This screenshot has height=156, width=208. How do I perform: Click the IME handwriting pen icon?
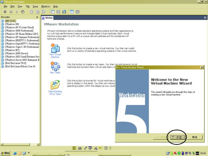click(x=96, y=148)
